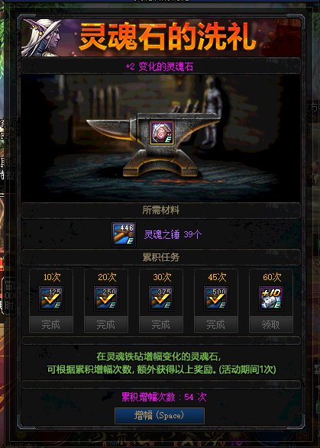This screenshot has width=320, height=448.
Task: Click the elf character portrait in banner
Action: 42,37
